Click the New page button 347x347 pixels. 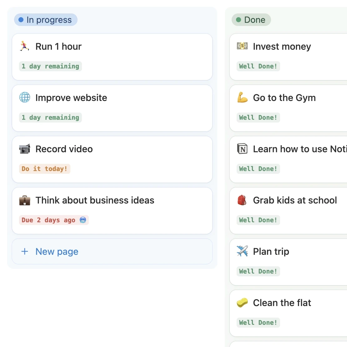pos(57,251)
